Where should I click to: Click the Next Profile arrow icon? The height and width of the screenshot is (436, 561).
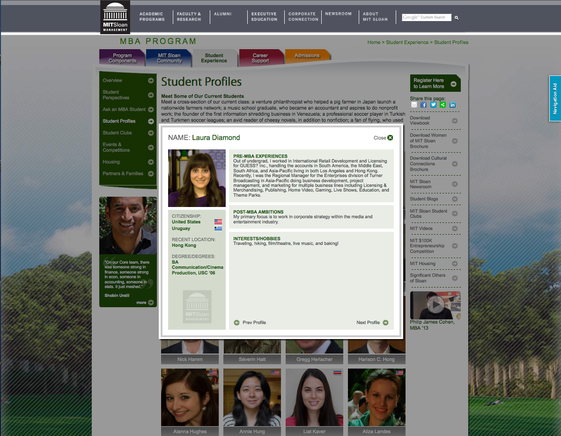386,323
